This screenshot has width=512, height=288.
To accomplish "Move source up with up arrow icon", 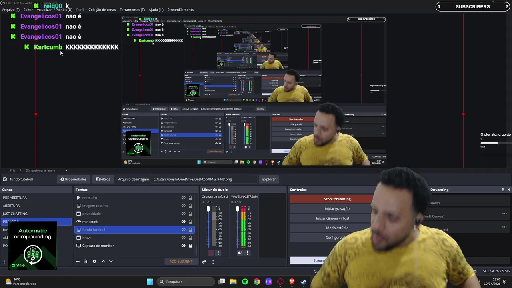I will (103, 262).
